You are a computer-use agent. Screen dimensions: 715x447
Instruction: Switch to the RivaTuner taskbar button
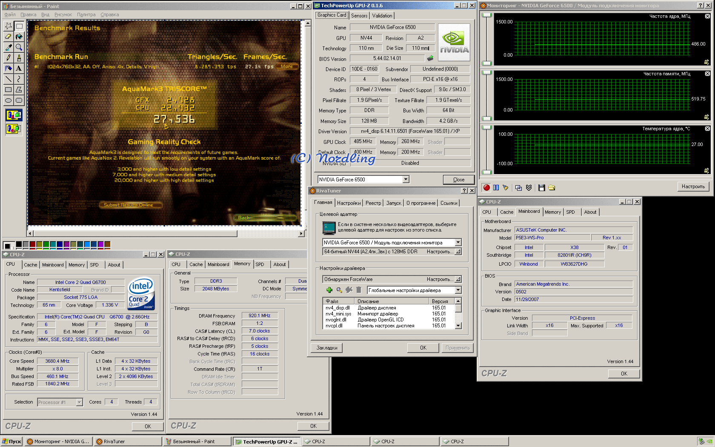point(128,441)
